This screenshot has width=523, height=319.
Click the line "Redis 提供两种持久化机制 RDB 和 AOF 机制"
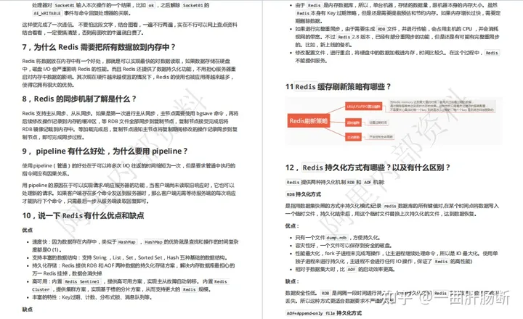pos(335,182)
